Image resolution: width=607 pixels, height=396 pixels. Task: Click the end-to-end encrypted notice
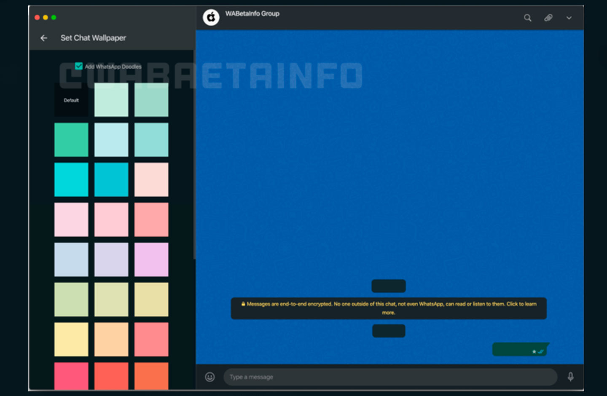pos(389,308)
